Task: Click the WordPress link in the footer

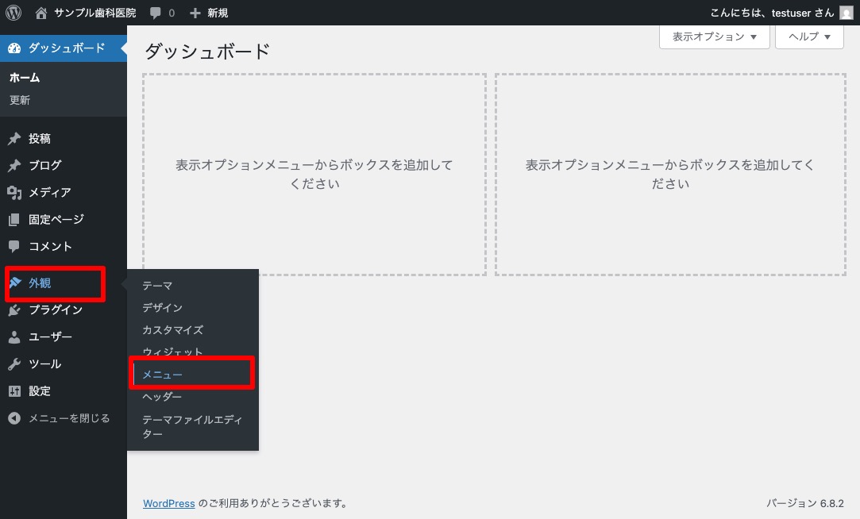Action: click(x=168, y=503)
